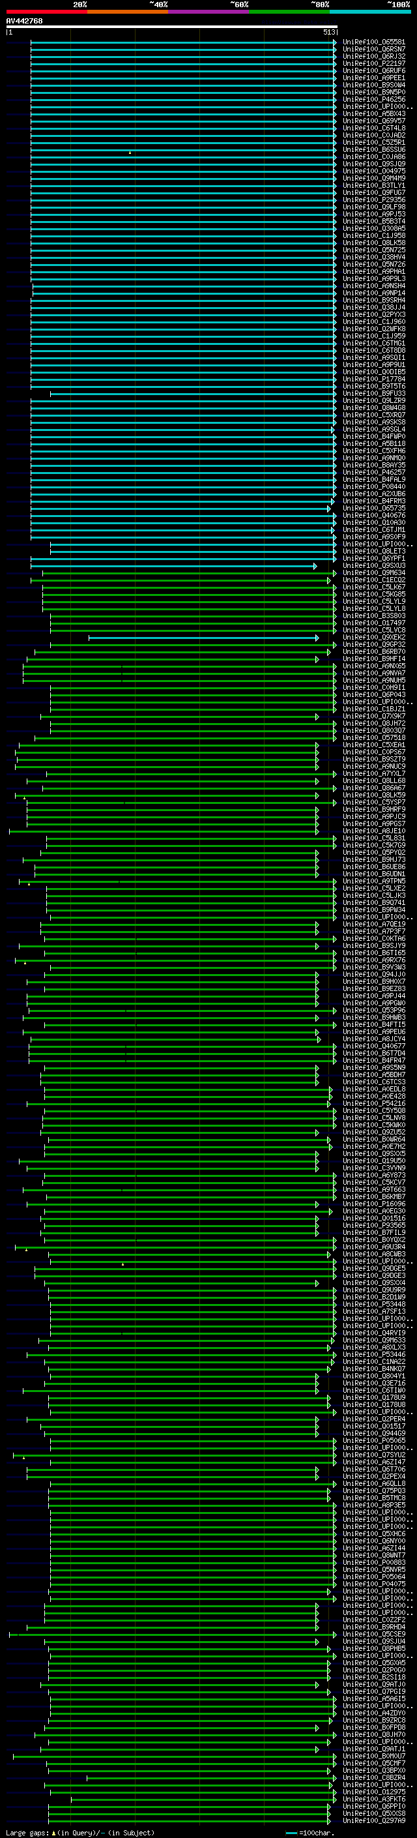417x1838 pixels.
Task: Open hit UniRef100_P29356
Action: pos(374,200)
